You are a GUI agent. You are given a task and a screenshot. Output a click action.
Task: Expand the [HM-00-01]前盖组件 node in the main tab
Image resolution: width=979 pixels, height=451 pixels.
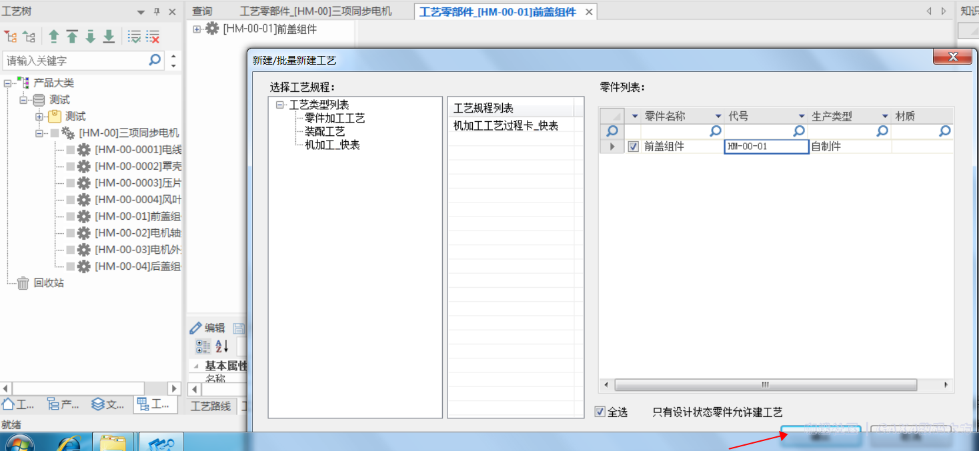(197, 29)
